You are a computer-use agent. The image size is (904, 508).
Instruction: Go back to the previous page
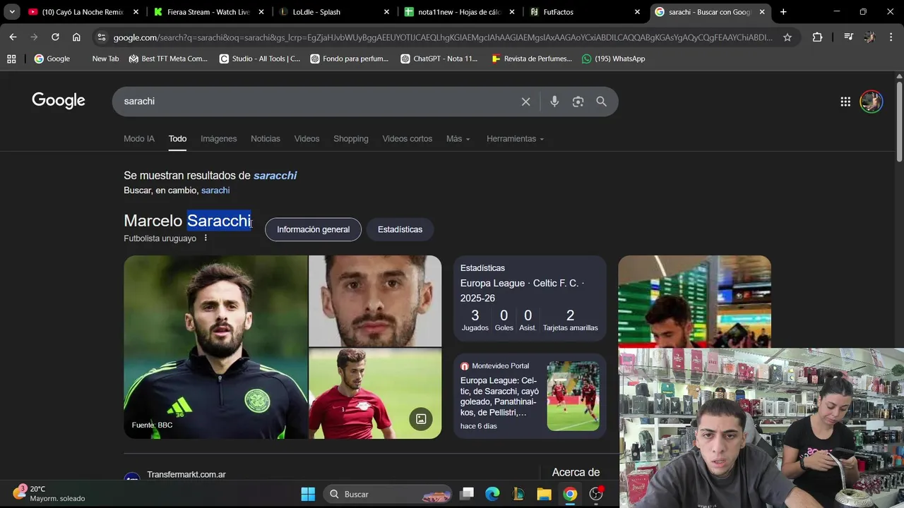pos(13,37)
